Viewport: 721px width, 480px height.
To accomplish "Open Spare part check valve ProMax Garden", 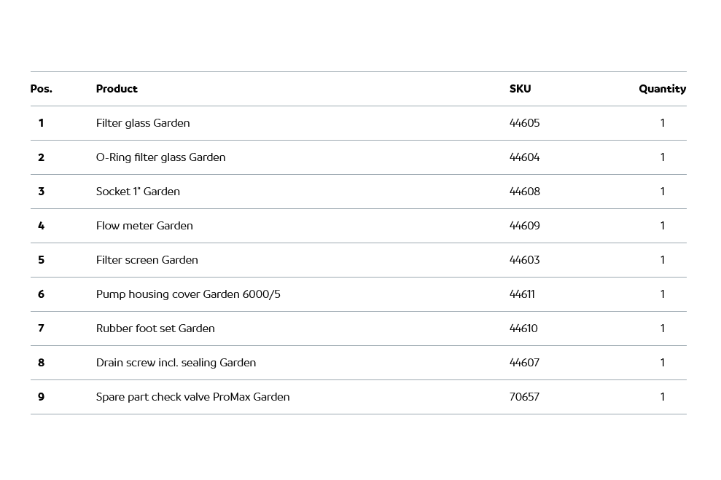I will point(192,397).
